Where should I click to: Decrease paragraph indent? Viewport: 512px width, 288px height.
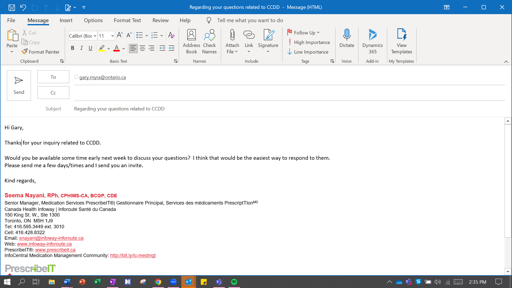(x=162, y=48)
